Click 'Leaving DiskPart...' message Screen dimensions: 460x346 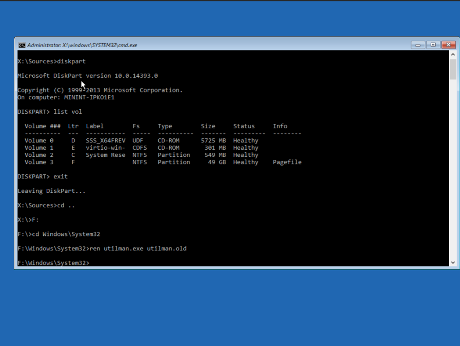pyautogui.click(x=52, y=191)
